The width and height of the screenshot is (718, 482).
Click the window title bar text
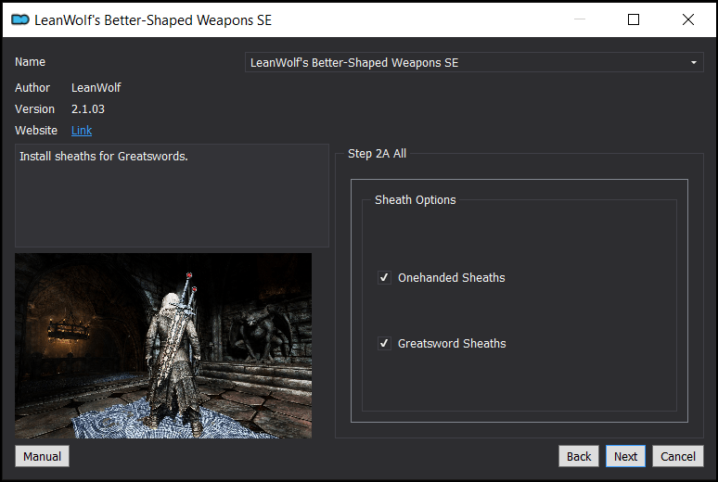point(153,19)
